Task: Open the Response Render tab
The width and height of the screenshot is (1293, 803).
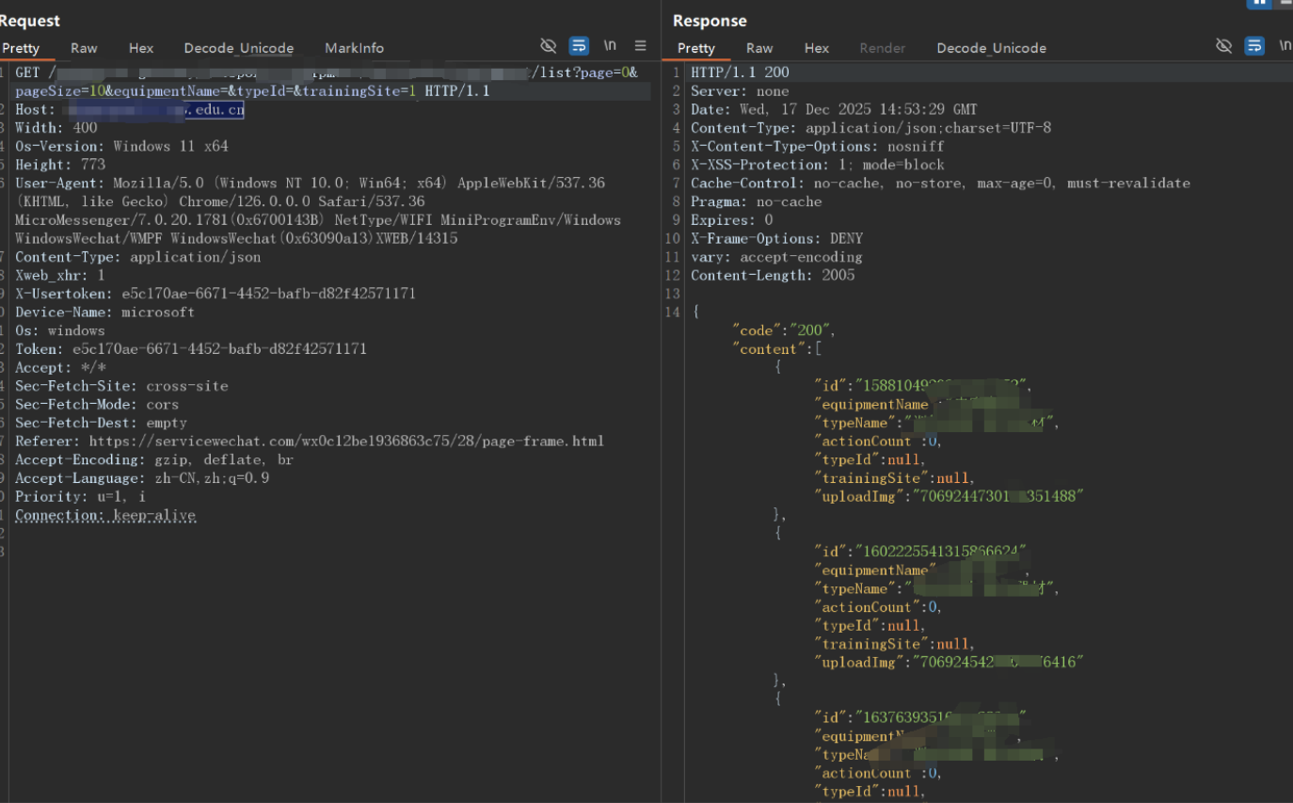Action: pos(883,48)
